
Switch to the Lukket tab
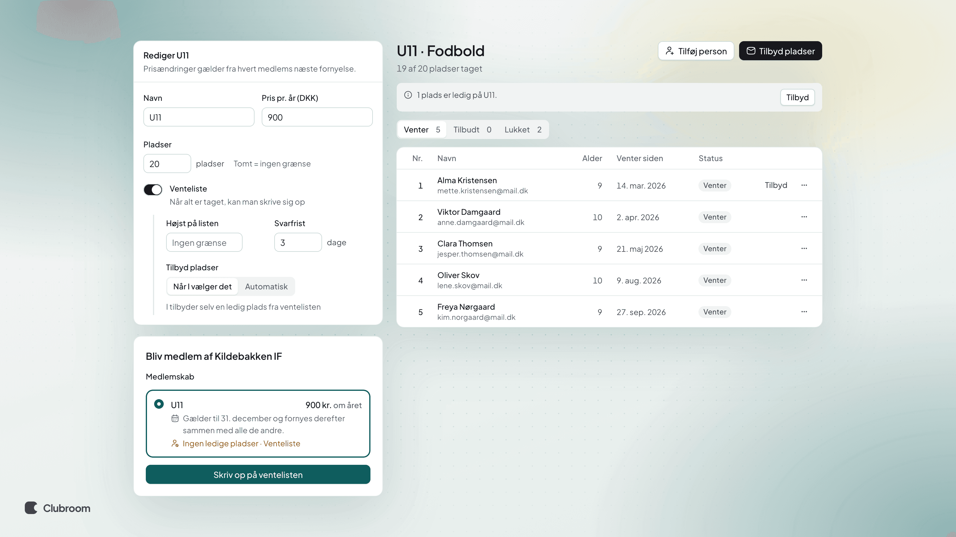523,130
